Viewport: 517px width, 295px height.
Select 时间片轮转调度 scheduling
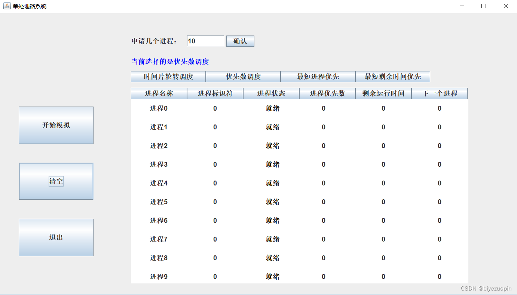coord(168,77)
